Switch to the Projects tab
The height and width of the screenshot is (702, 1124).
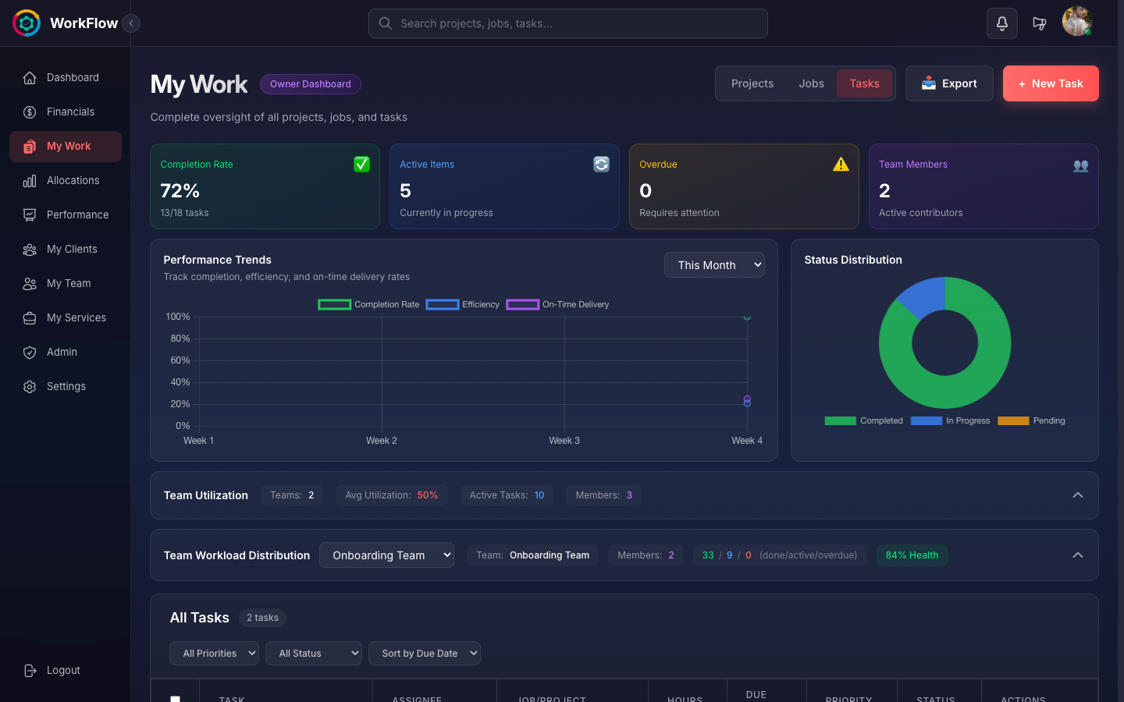[752, 83]
